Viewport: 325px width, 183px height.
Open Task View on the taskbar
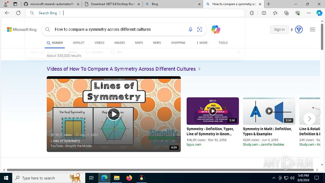[x=91, y=178]
